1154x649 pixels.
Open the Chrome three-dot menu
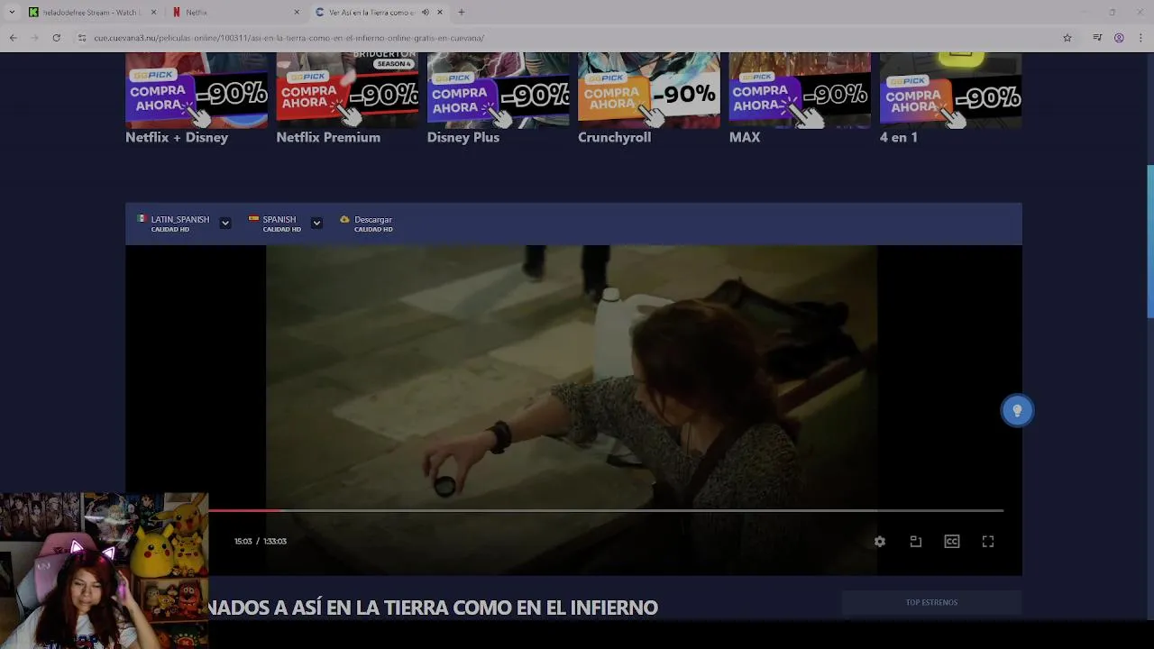1141,38
